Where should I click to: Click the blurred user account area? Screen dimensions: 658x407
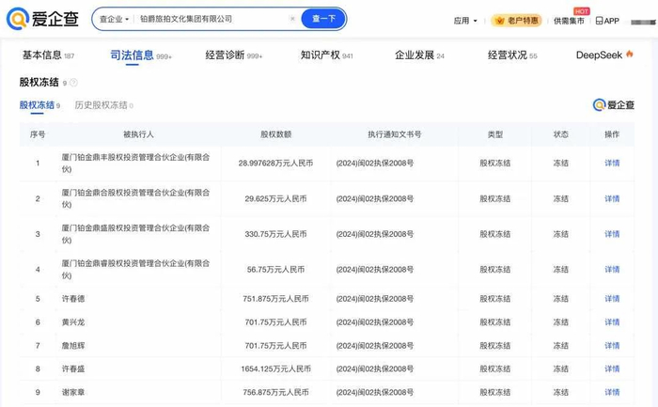point(643,22)
